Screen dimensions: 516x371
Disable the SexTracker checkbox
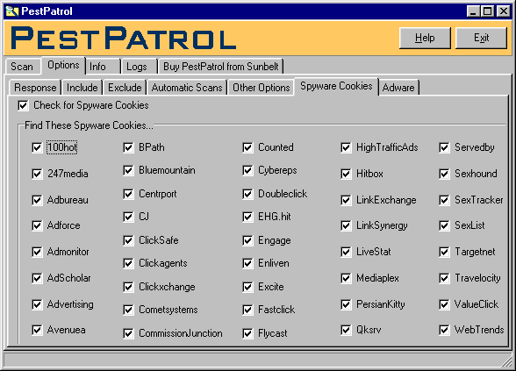coord(444,200)
